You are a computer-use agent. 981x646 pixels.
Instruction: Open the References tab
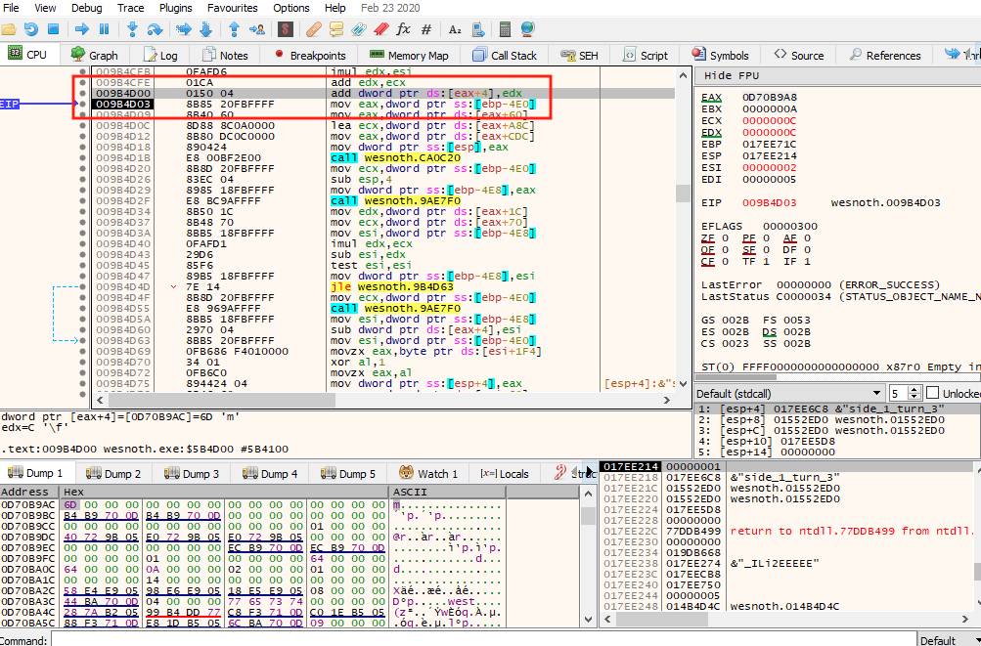point(884,55)
